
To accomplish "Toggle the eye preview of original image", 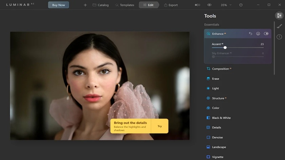I will 209,5.
